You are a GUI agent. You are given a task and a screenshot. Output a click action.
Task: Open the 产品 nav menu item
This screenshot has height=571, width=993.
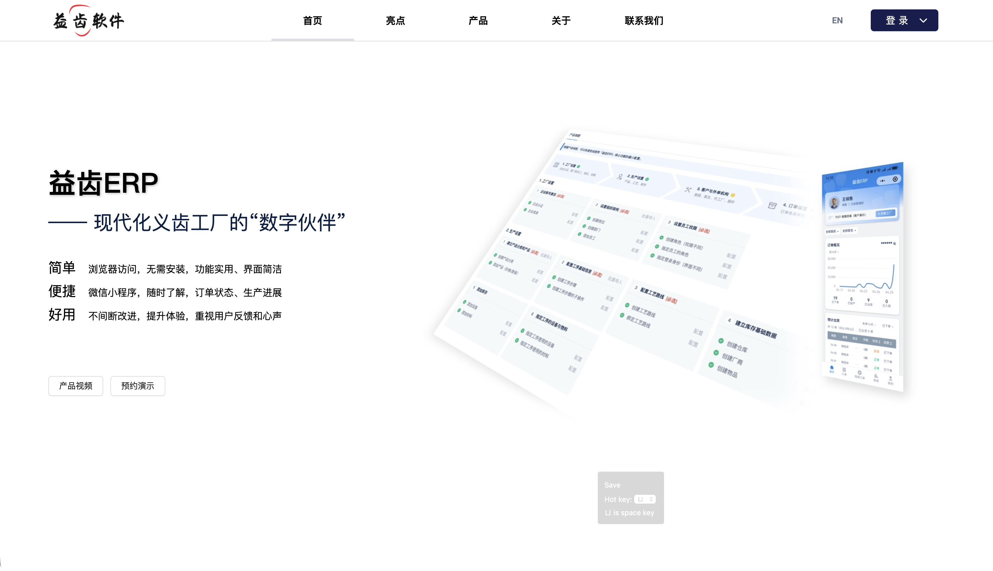click(478, 20)
